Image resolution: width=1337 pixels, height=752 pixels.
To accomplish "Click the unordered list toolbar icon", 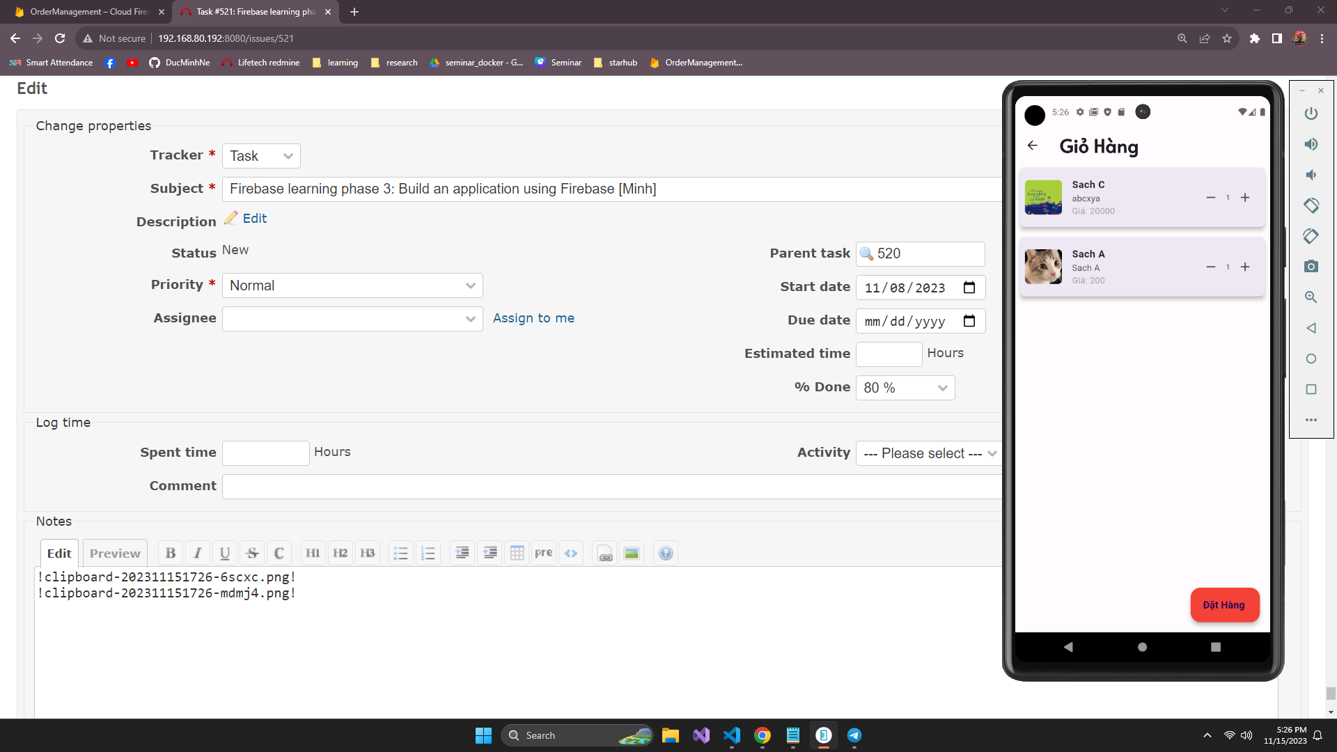I will [x=400, y=553].
